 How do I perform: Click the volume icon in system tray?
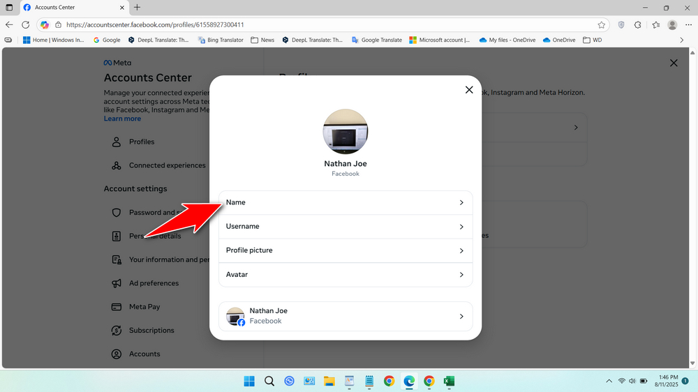(632, 381)
